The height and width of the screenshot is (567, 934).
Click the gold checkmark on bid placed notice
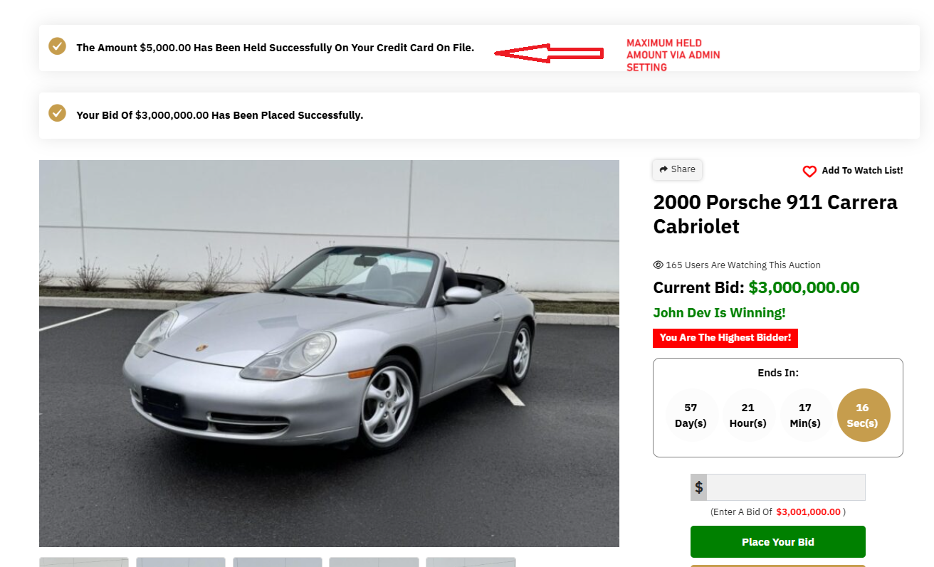(57, 113)
